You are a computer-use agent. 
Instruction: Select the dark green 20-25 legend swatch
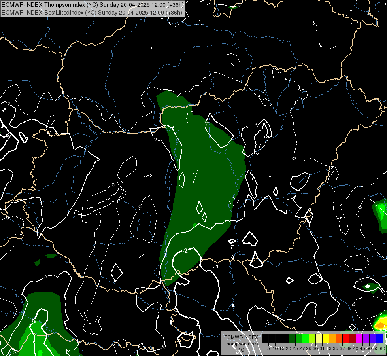pos(292,338)
